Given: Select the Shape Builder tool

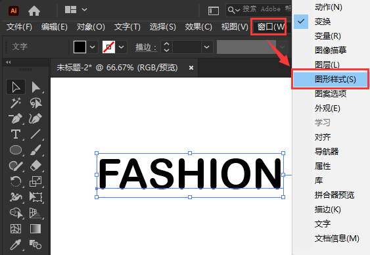Looking at the screenshot, I should 16,213.
